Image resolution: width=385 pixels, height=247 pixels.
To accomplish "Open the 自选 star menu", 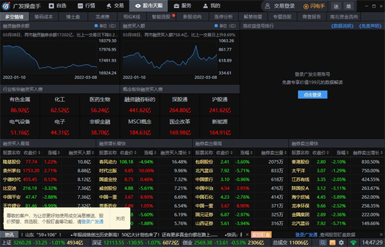I will point(58,6).
